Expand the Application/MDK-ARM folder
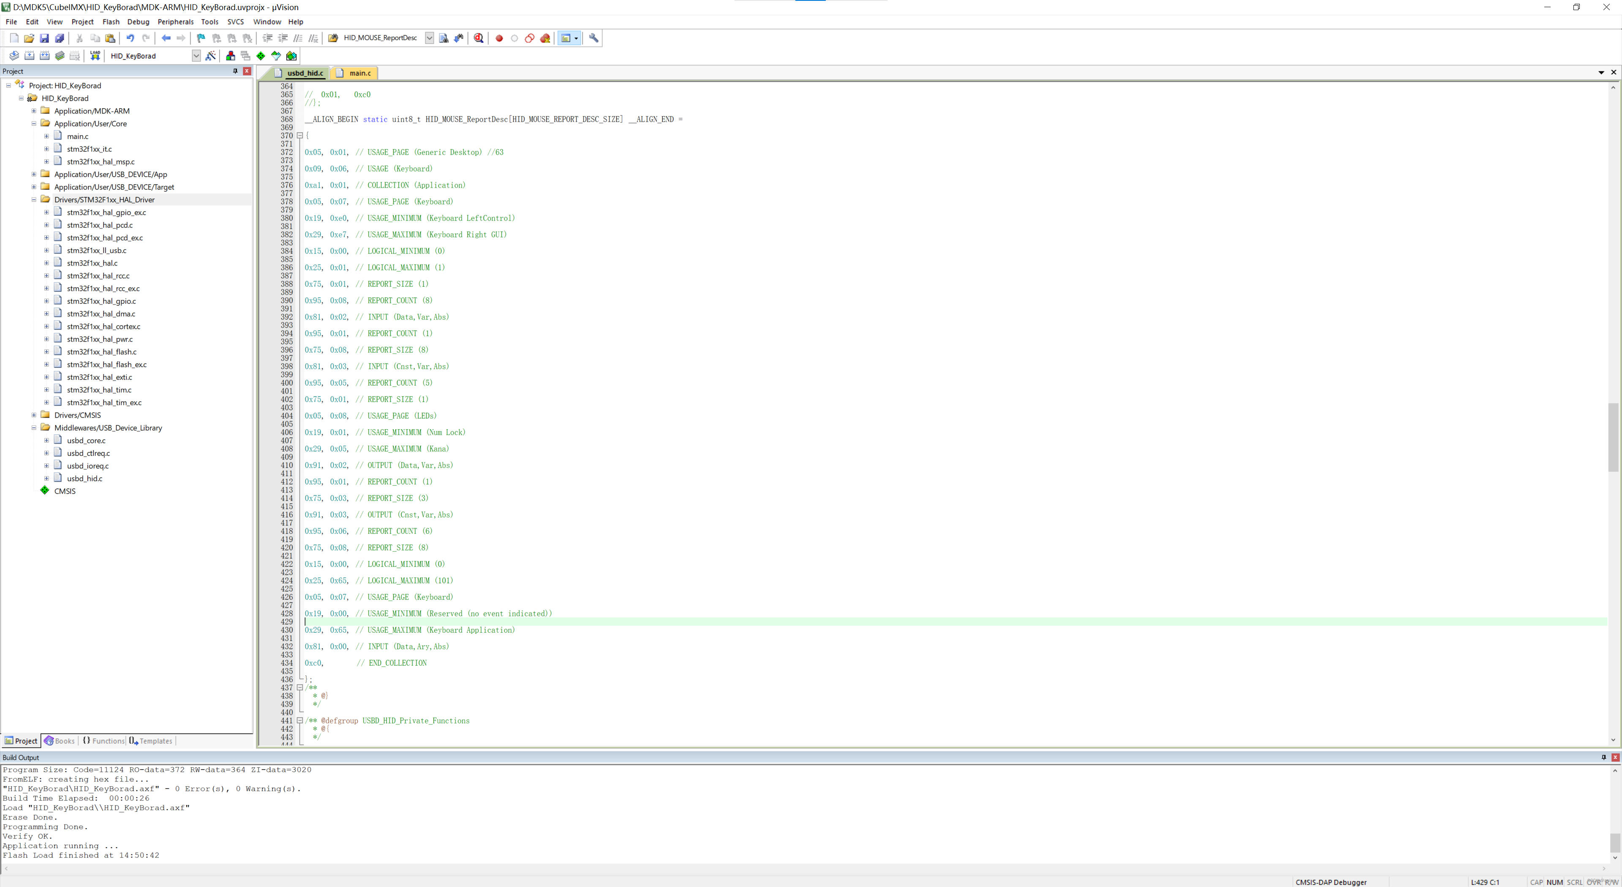Viewport: 1622px width, 887px height. pos(34,111)
